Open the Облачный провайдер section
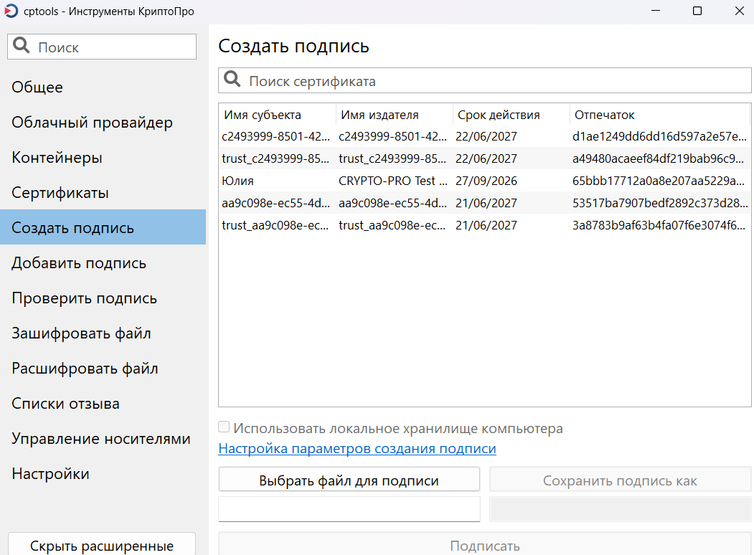754x555 pixels. 103,122
